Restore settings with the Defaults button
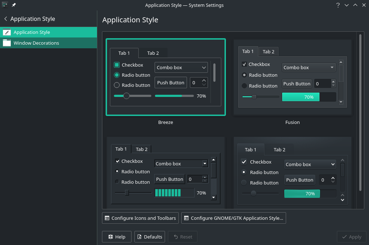This screenshot has width=369, height=245. (150, 237)
